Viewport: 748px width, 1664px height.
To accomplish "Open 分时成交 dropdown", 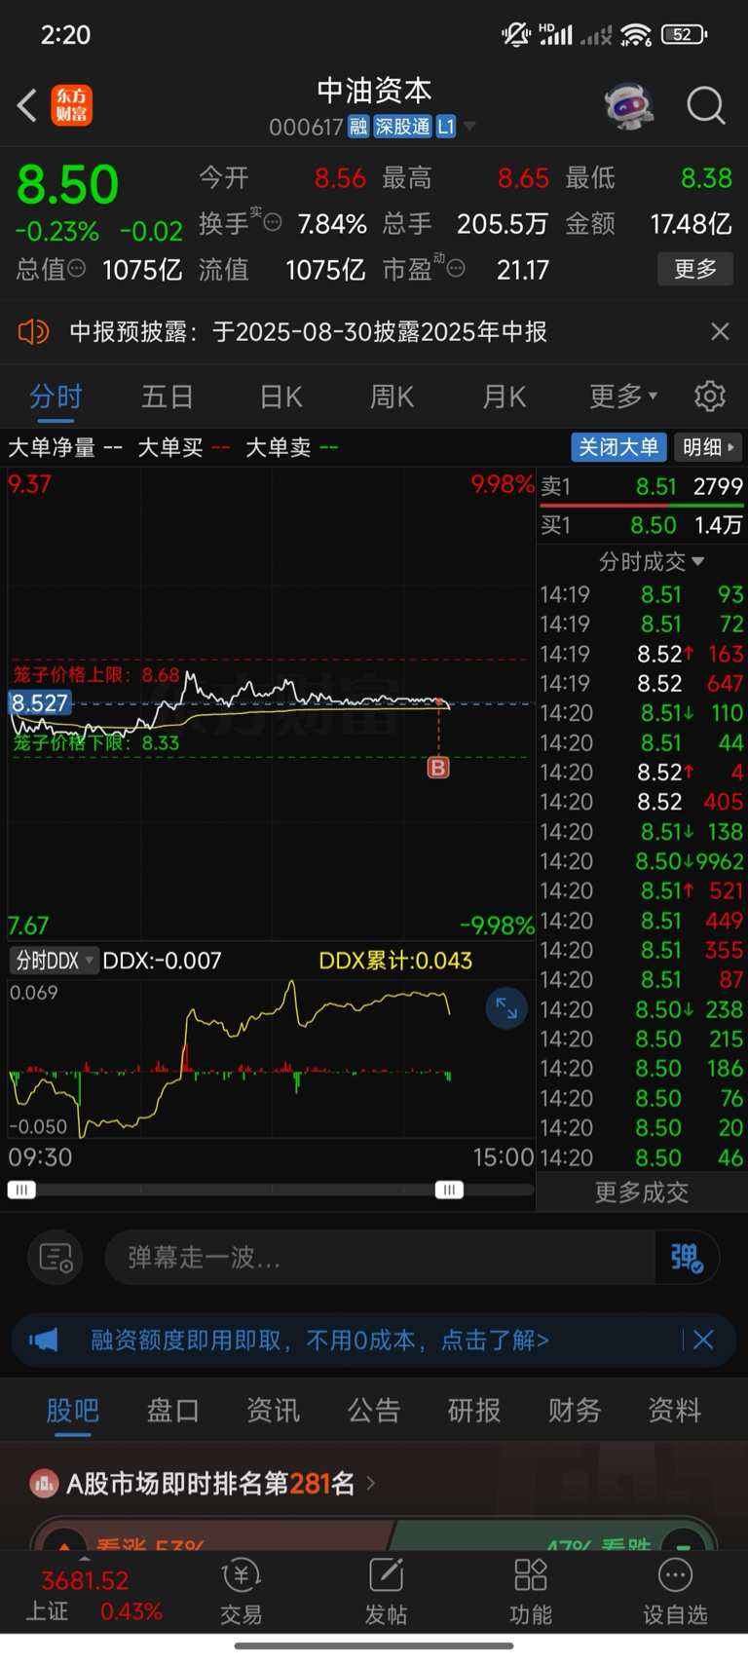I will (x=651, y=561).
